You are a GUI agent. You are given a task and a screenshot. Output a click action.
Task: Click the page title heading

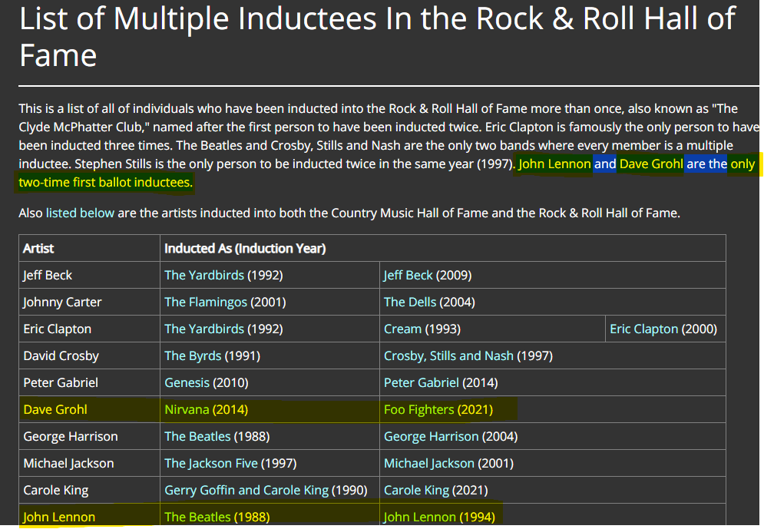pos(377,37)
